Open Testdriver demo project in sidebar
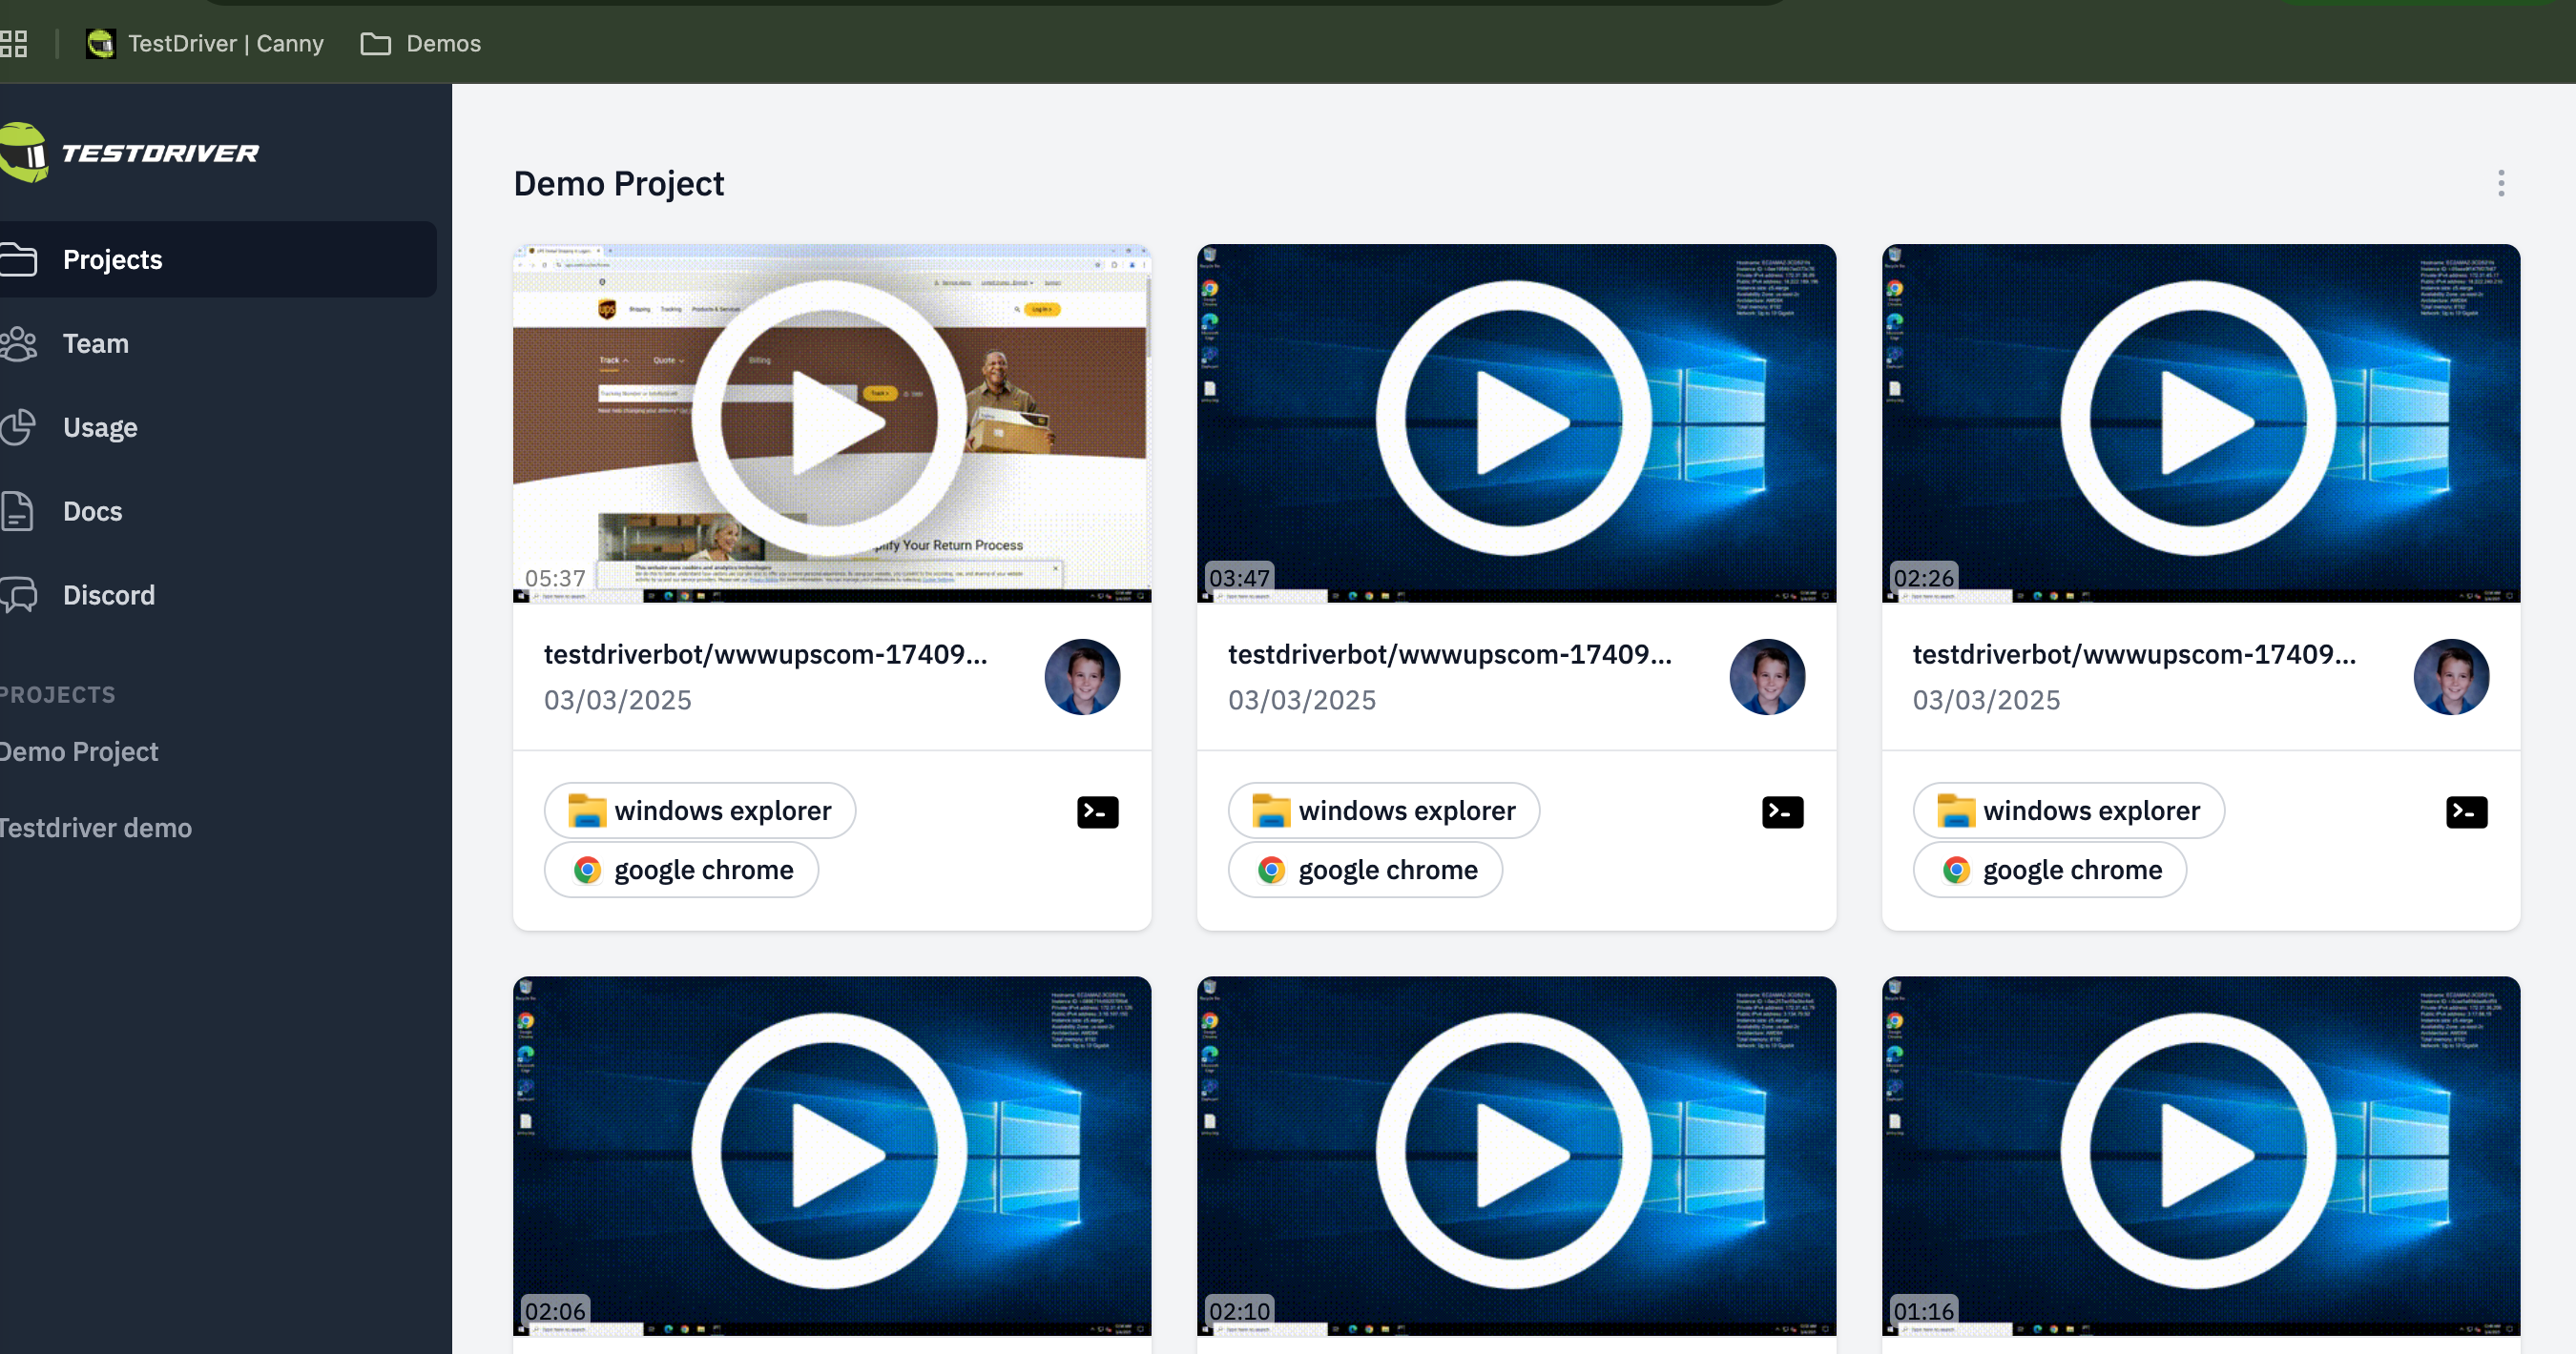The image size is (2576, 1354). click(x=96, y=828)
